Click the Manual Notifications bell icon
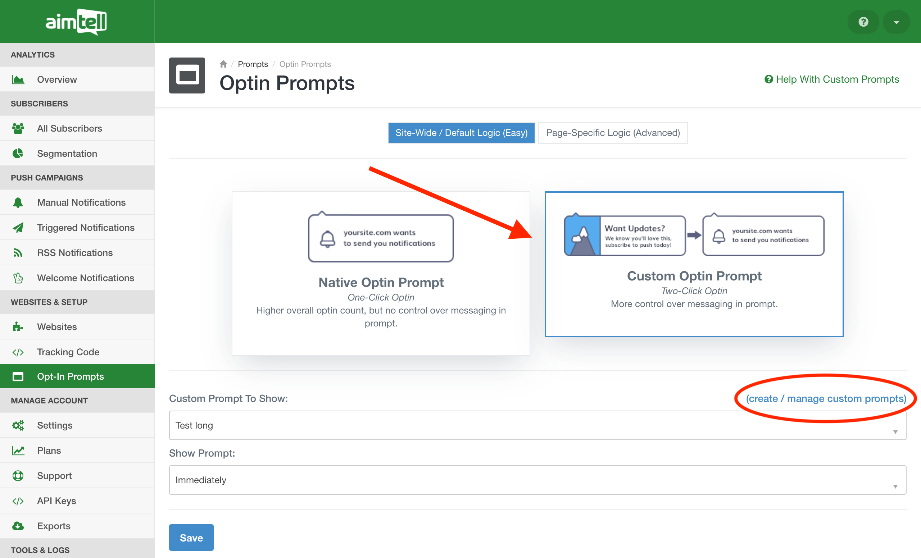 coord(18,202)
